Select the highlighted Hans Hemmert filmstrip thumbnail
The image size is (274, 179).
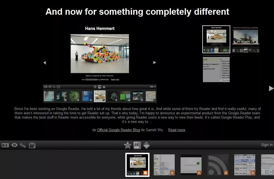(x=137, y=165)
